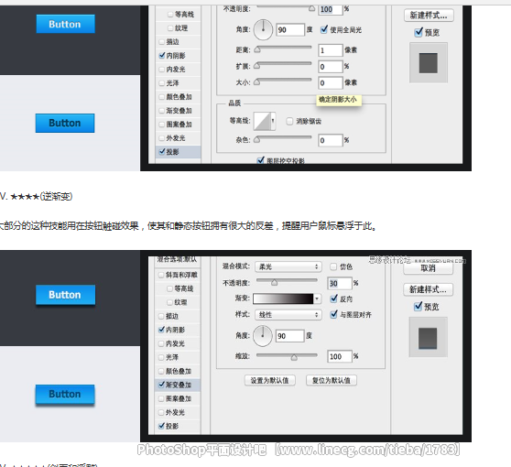Screen dimensions: 511x467
Task: Click the black-to-white gradient swatch
Action: 283,299
